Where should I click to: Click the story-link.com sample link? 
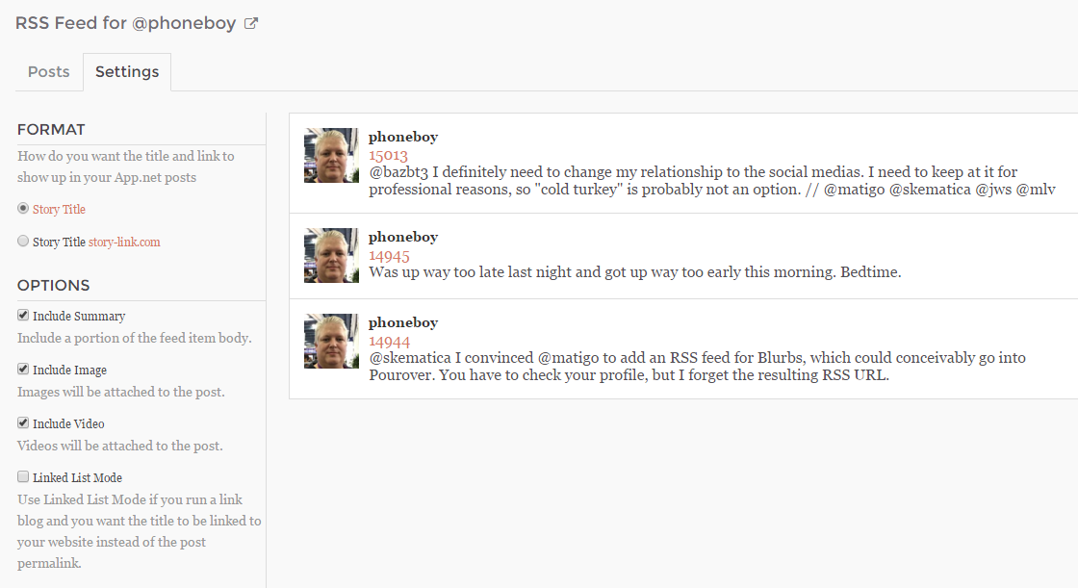(124, 243)
